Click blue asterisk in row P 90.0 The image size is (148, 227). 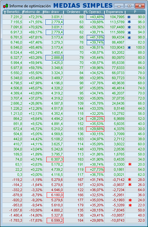pos(129,17)
